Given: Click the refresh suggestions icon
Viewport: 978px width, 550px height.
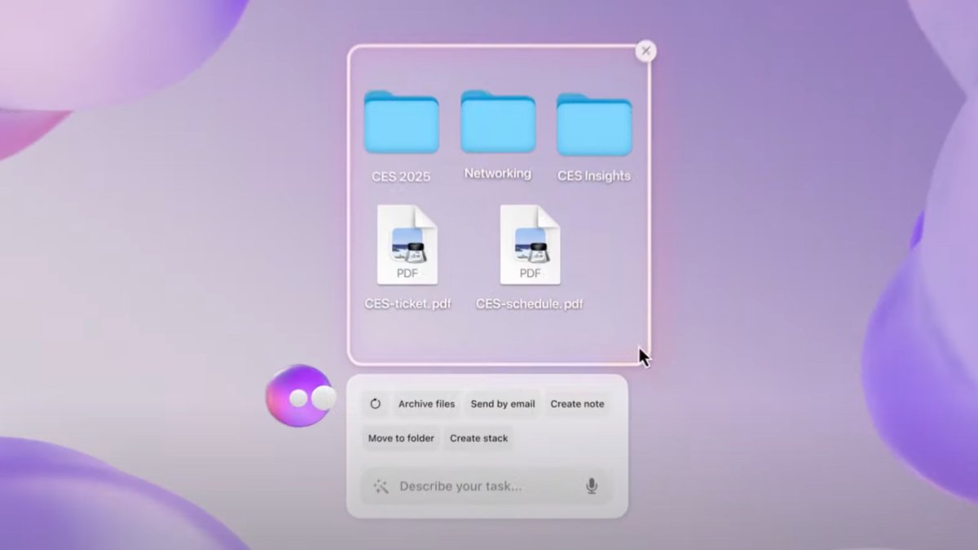Looking at the screenshot, I should tap(375, 404).
